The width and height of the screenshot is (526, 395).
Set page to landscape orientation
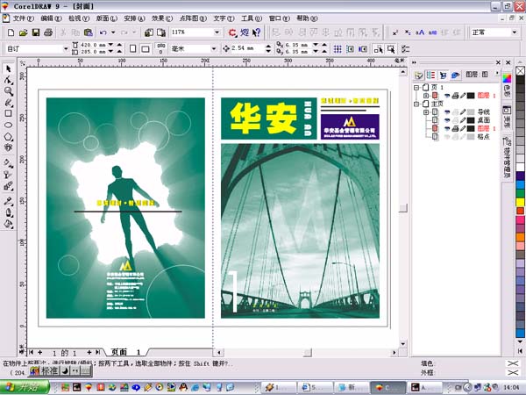coord(146,49)
